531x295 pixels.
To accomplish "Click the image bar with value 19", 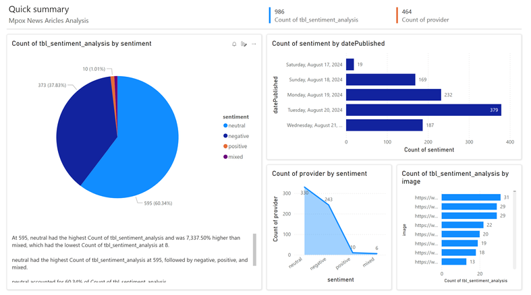I will [x=459, y=243].
